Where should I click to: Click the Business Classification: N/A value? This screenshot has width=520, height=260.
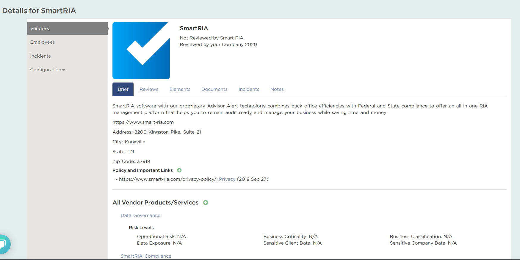point(421,237)
